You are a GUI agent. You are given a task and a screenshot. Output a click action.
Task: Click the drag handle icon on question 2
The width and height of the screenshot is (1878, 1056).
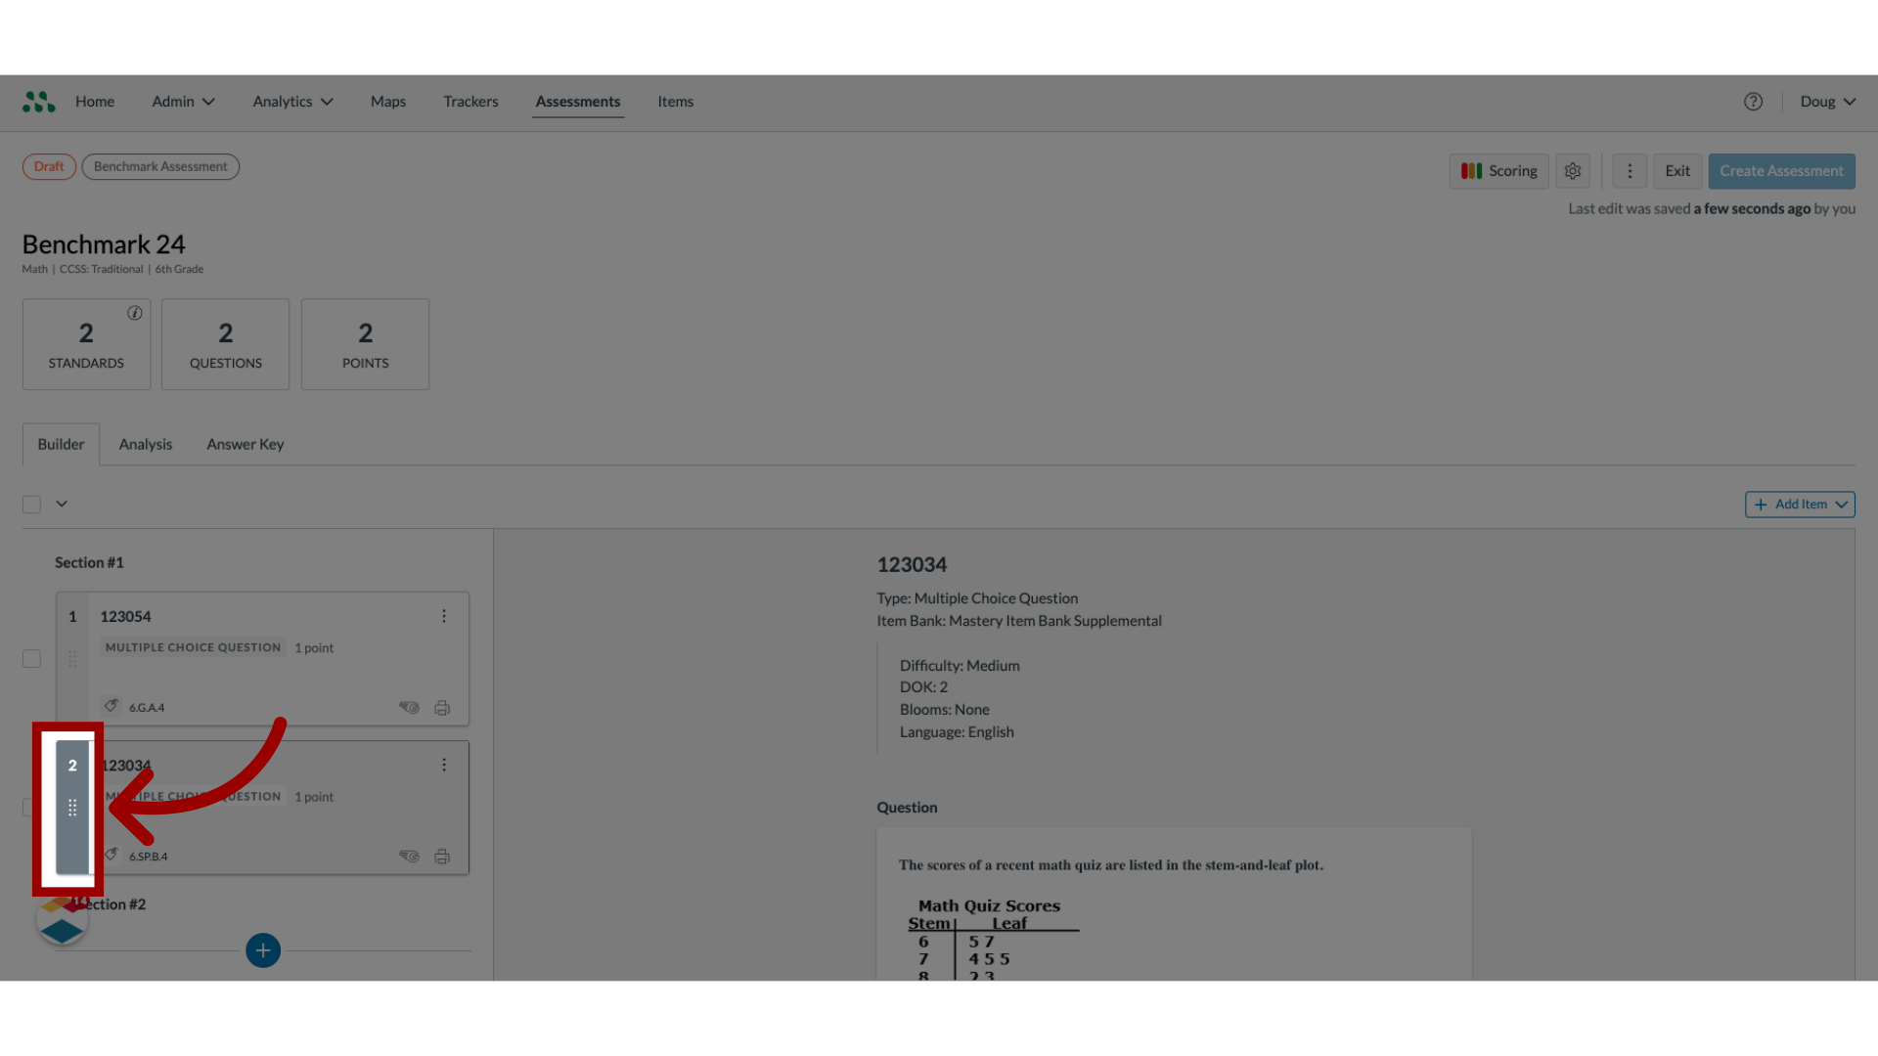click(72, 807)
